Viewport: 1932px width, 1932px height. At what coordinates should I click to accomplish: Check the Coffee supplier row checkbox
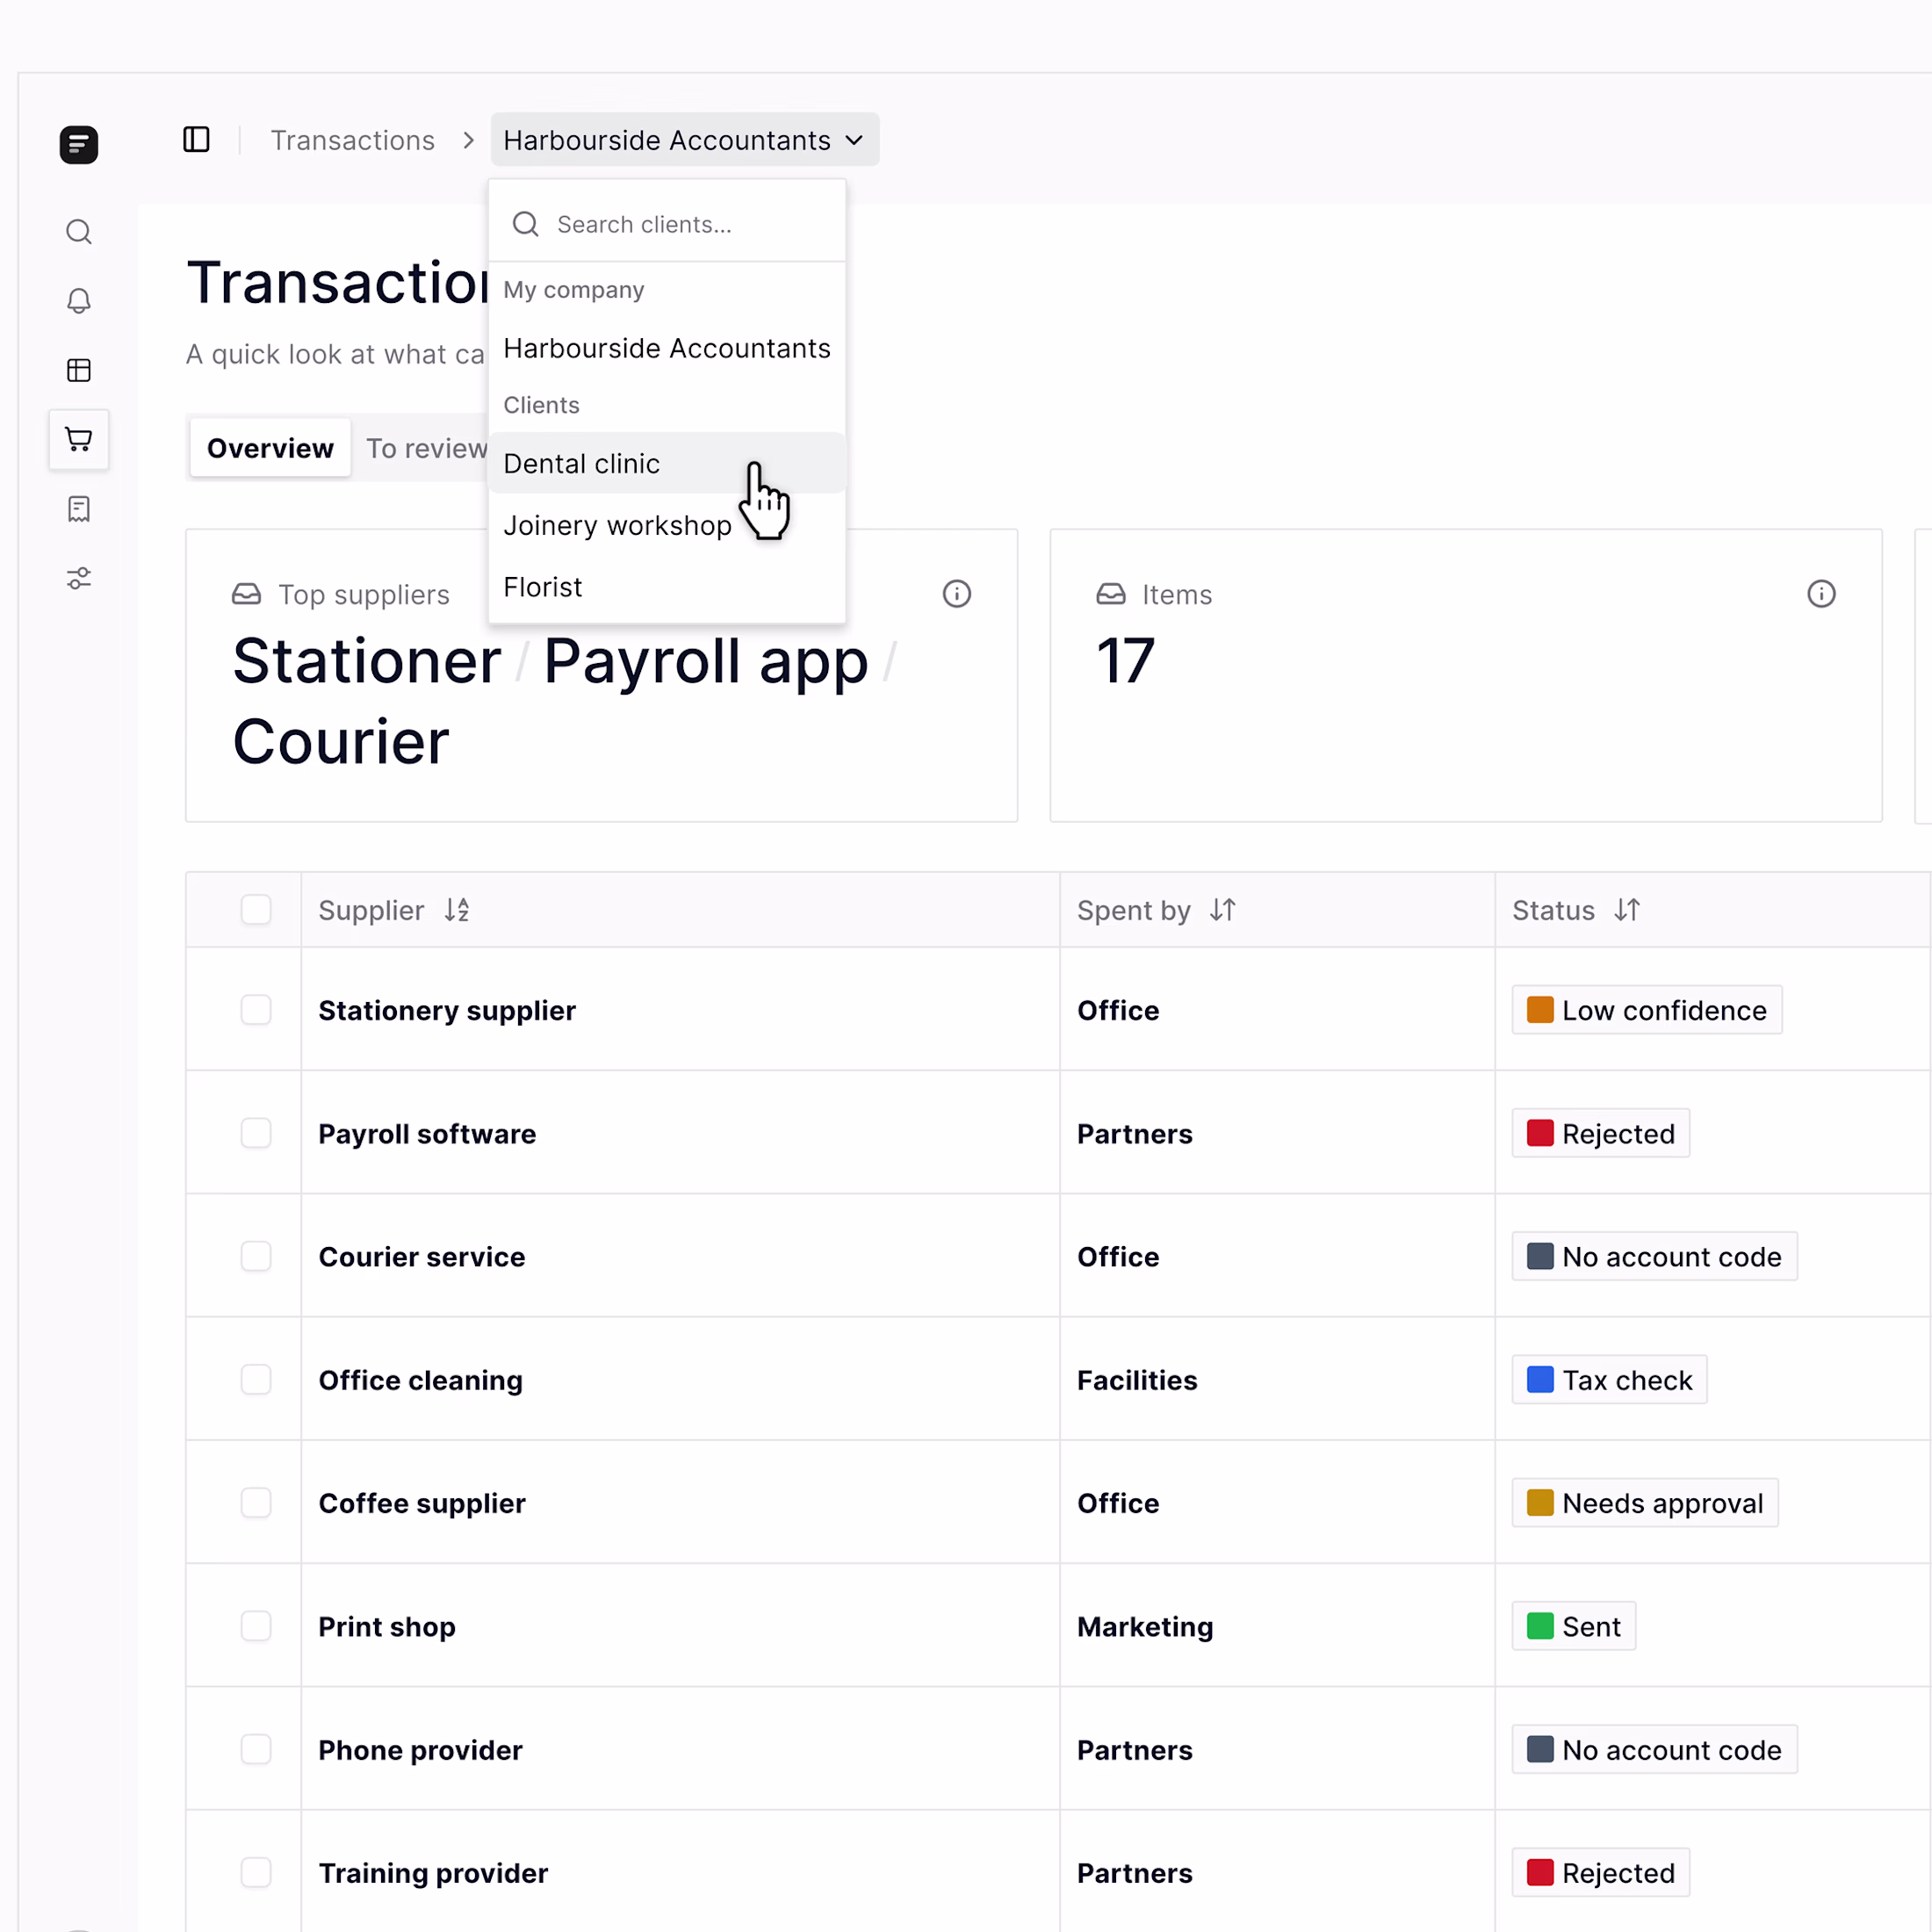tap(256, 1503)
